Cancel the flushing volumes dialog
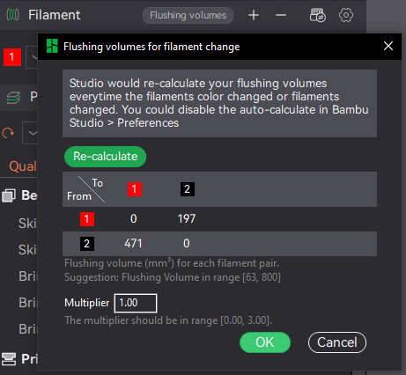The height and width of the screenshot is (375, 406). [337, 342]
